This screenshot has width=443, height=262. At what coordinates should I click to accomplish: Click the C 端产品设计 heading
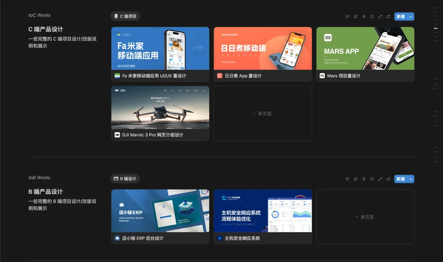46,29
